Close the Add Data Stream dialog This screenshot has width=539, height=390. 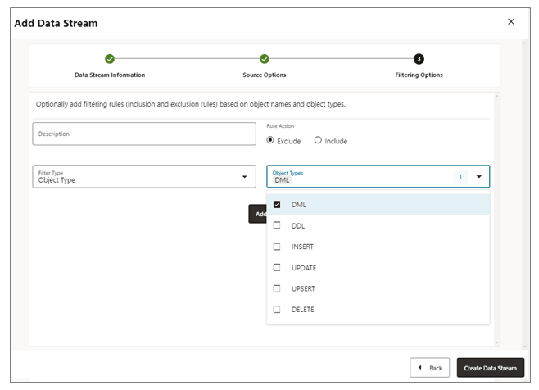(x=511, y=21)
